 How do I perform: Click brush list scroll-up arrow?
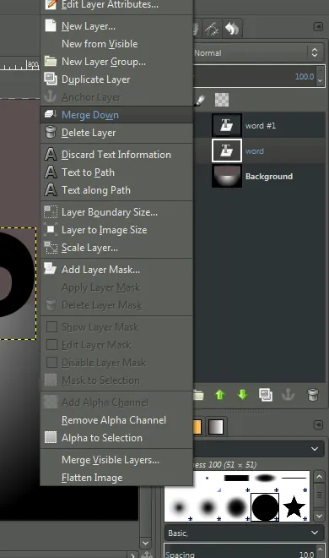pos(319,477)
